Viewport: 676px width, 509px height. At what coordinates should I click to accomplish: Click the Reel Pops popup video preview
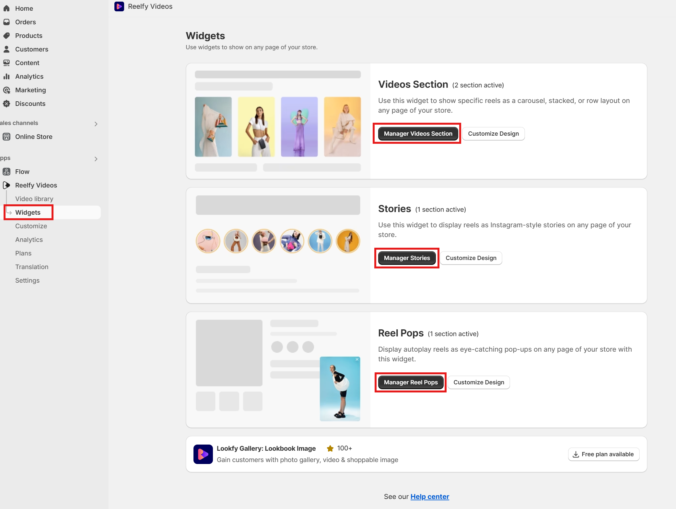[340, 389]
